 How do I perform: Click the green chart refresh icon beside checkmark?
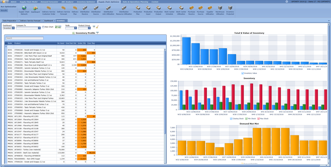tap(60, 27)
